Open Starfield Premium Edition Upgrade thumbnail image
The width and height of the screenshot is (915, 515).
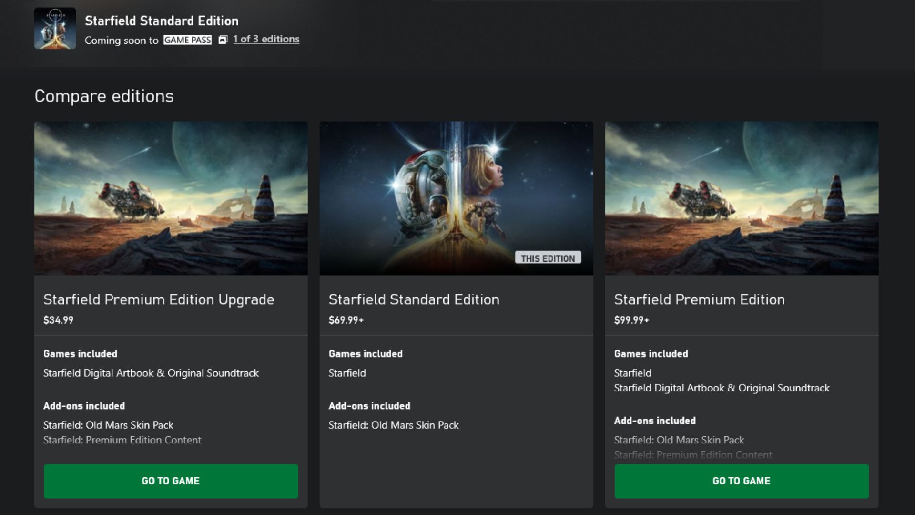coord(171,198)
